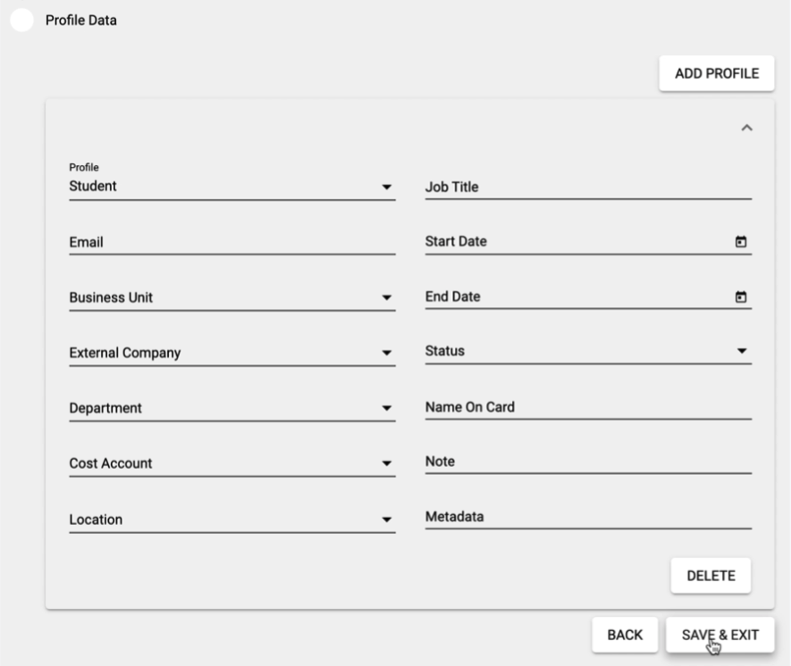
Task: Open the Business Unit dropdown
Action: (388, 297)
